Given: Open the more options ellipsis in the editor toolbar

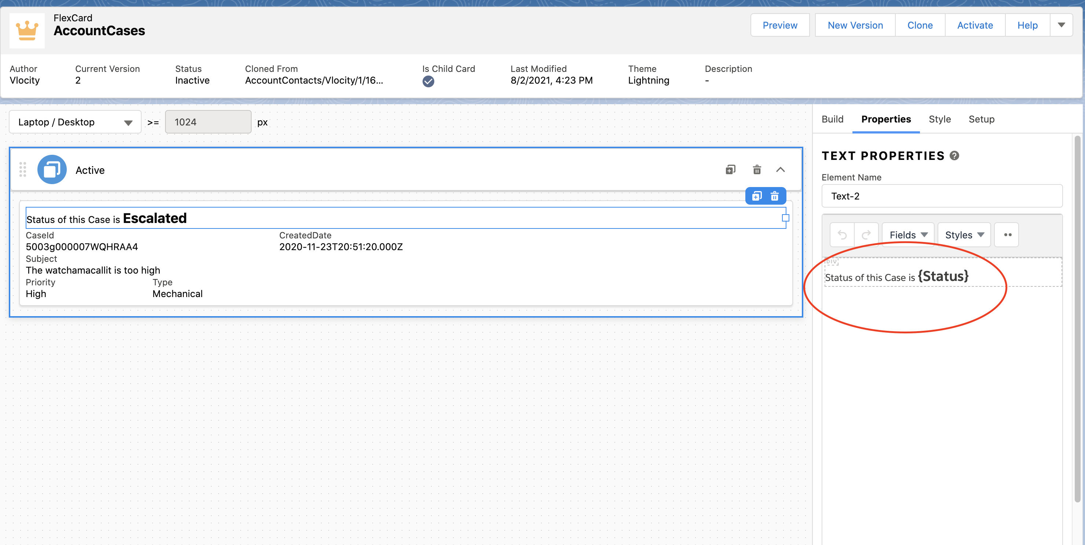Looking at the screenshot, I should pyautogui.click(x=1007, y=235).
